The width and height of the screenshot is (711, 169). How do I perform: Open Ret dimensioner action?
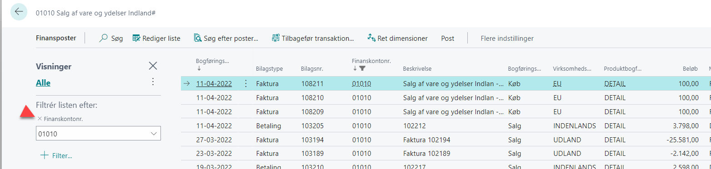[397, 39]
